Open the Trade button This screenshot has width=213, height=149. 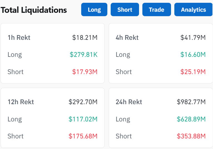(x=157, y=10)
